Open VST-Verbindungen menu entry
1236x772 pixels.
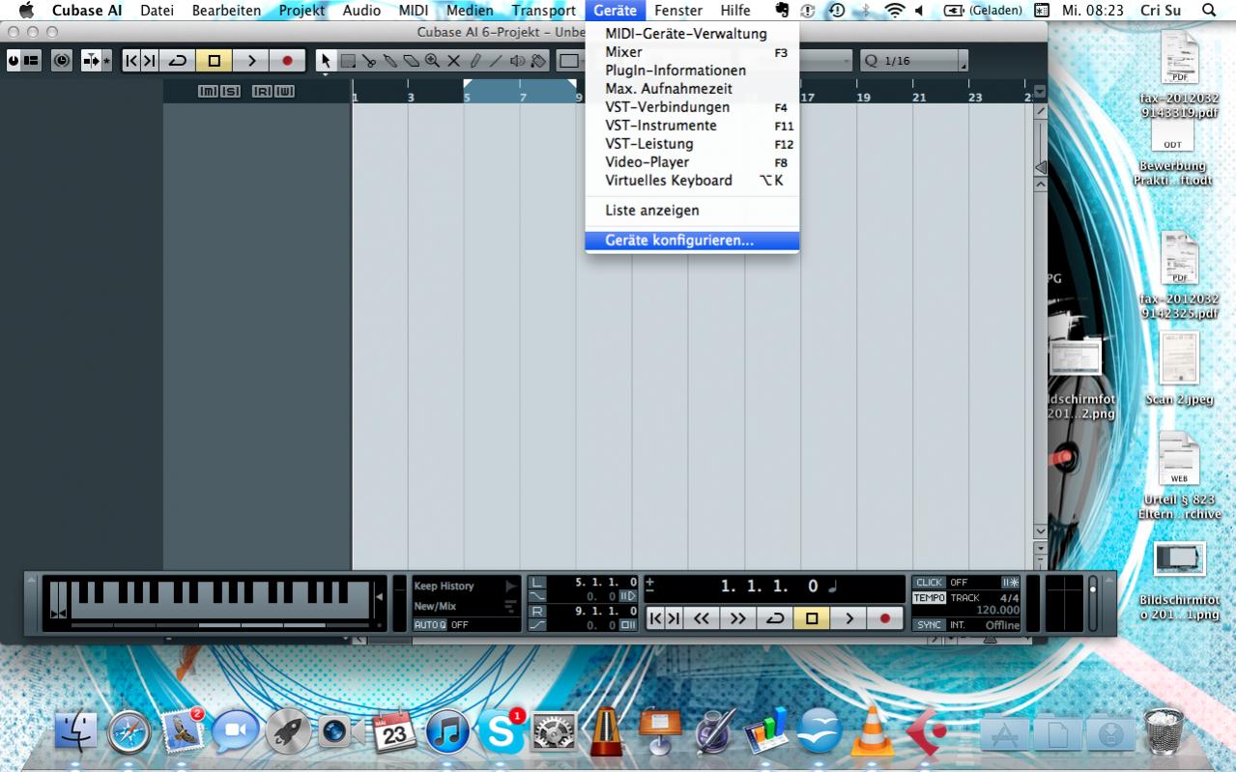[692, 107]
